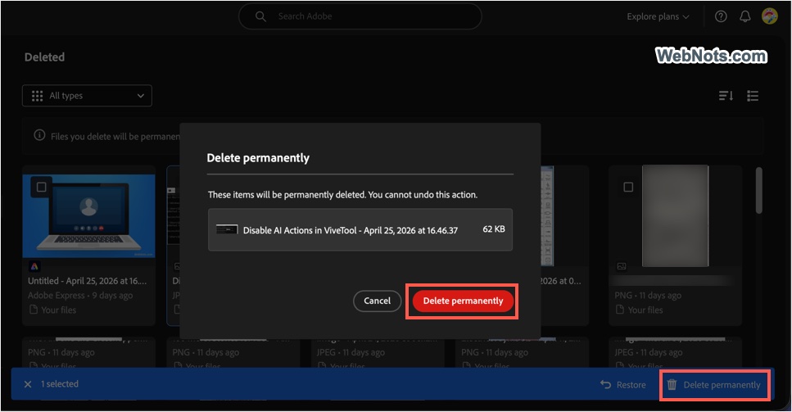Click the info icon in the deletion notice
Screen dimensions: 792x412
(39, 135)
